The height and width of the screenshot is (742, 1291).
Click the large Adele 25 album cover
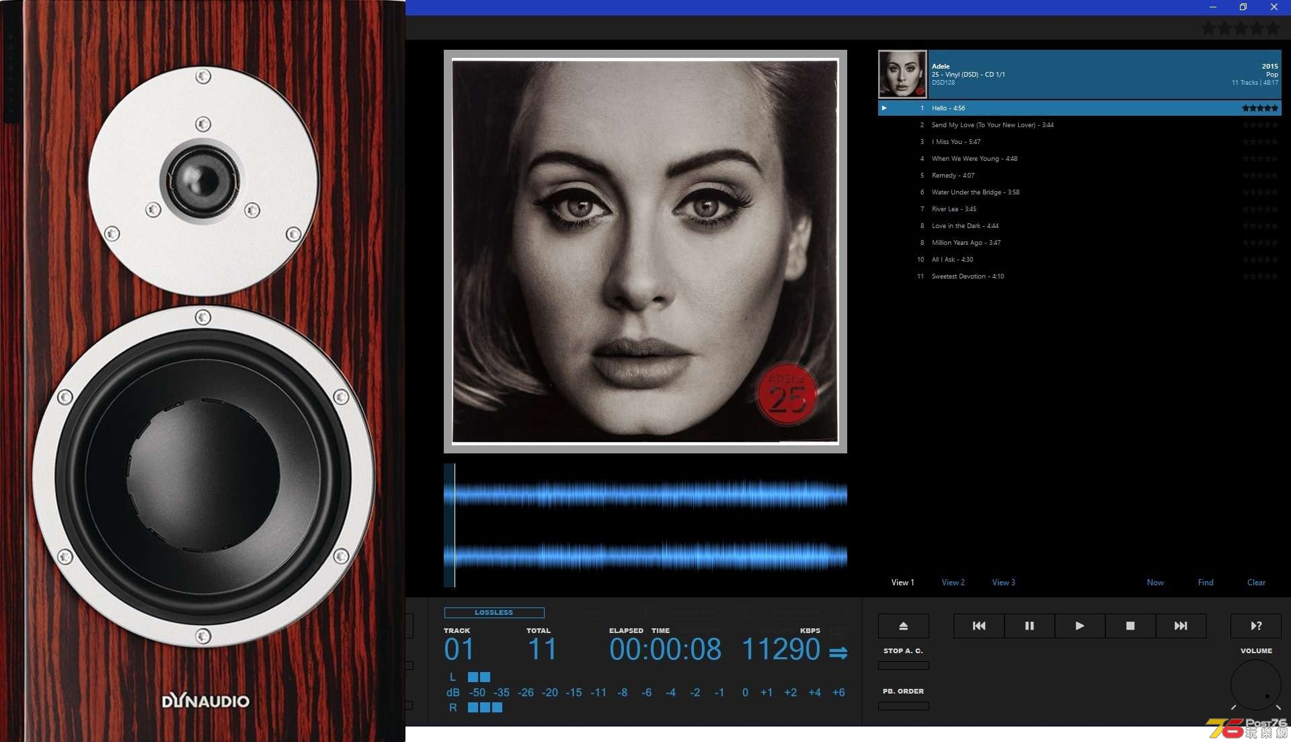[645, 252]
